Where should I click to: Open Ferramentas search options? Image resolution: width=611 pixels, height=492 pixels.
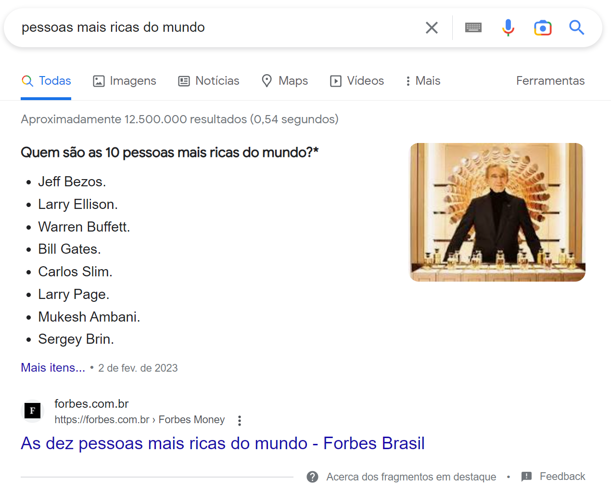pyautogui.click(x=550, y=81)
